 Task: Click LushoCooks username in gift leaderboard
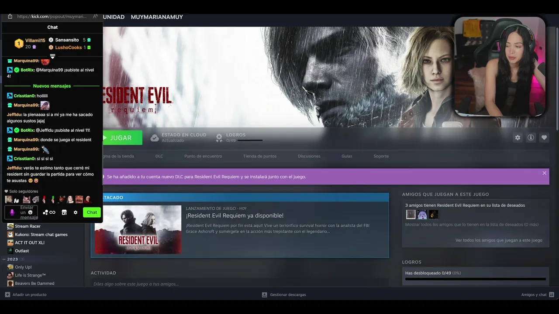[x=69, y=47]
